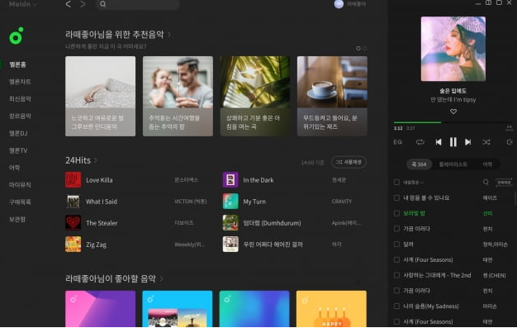Open the playlist sort dropdown beside select-all
This screenshot has width=517, height=328.
point(414,182)
